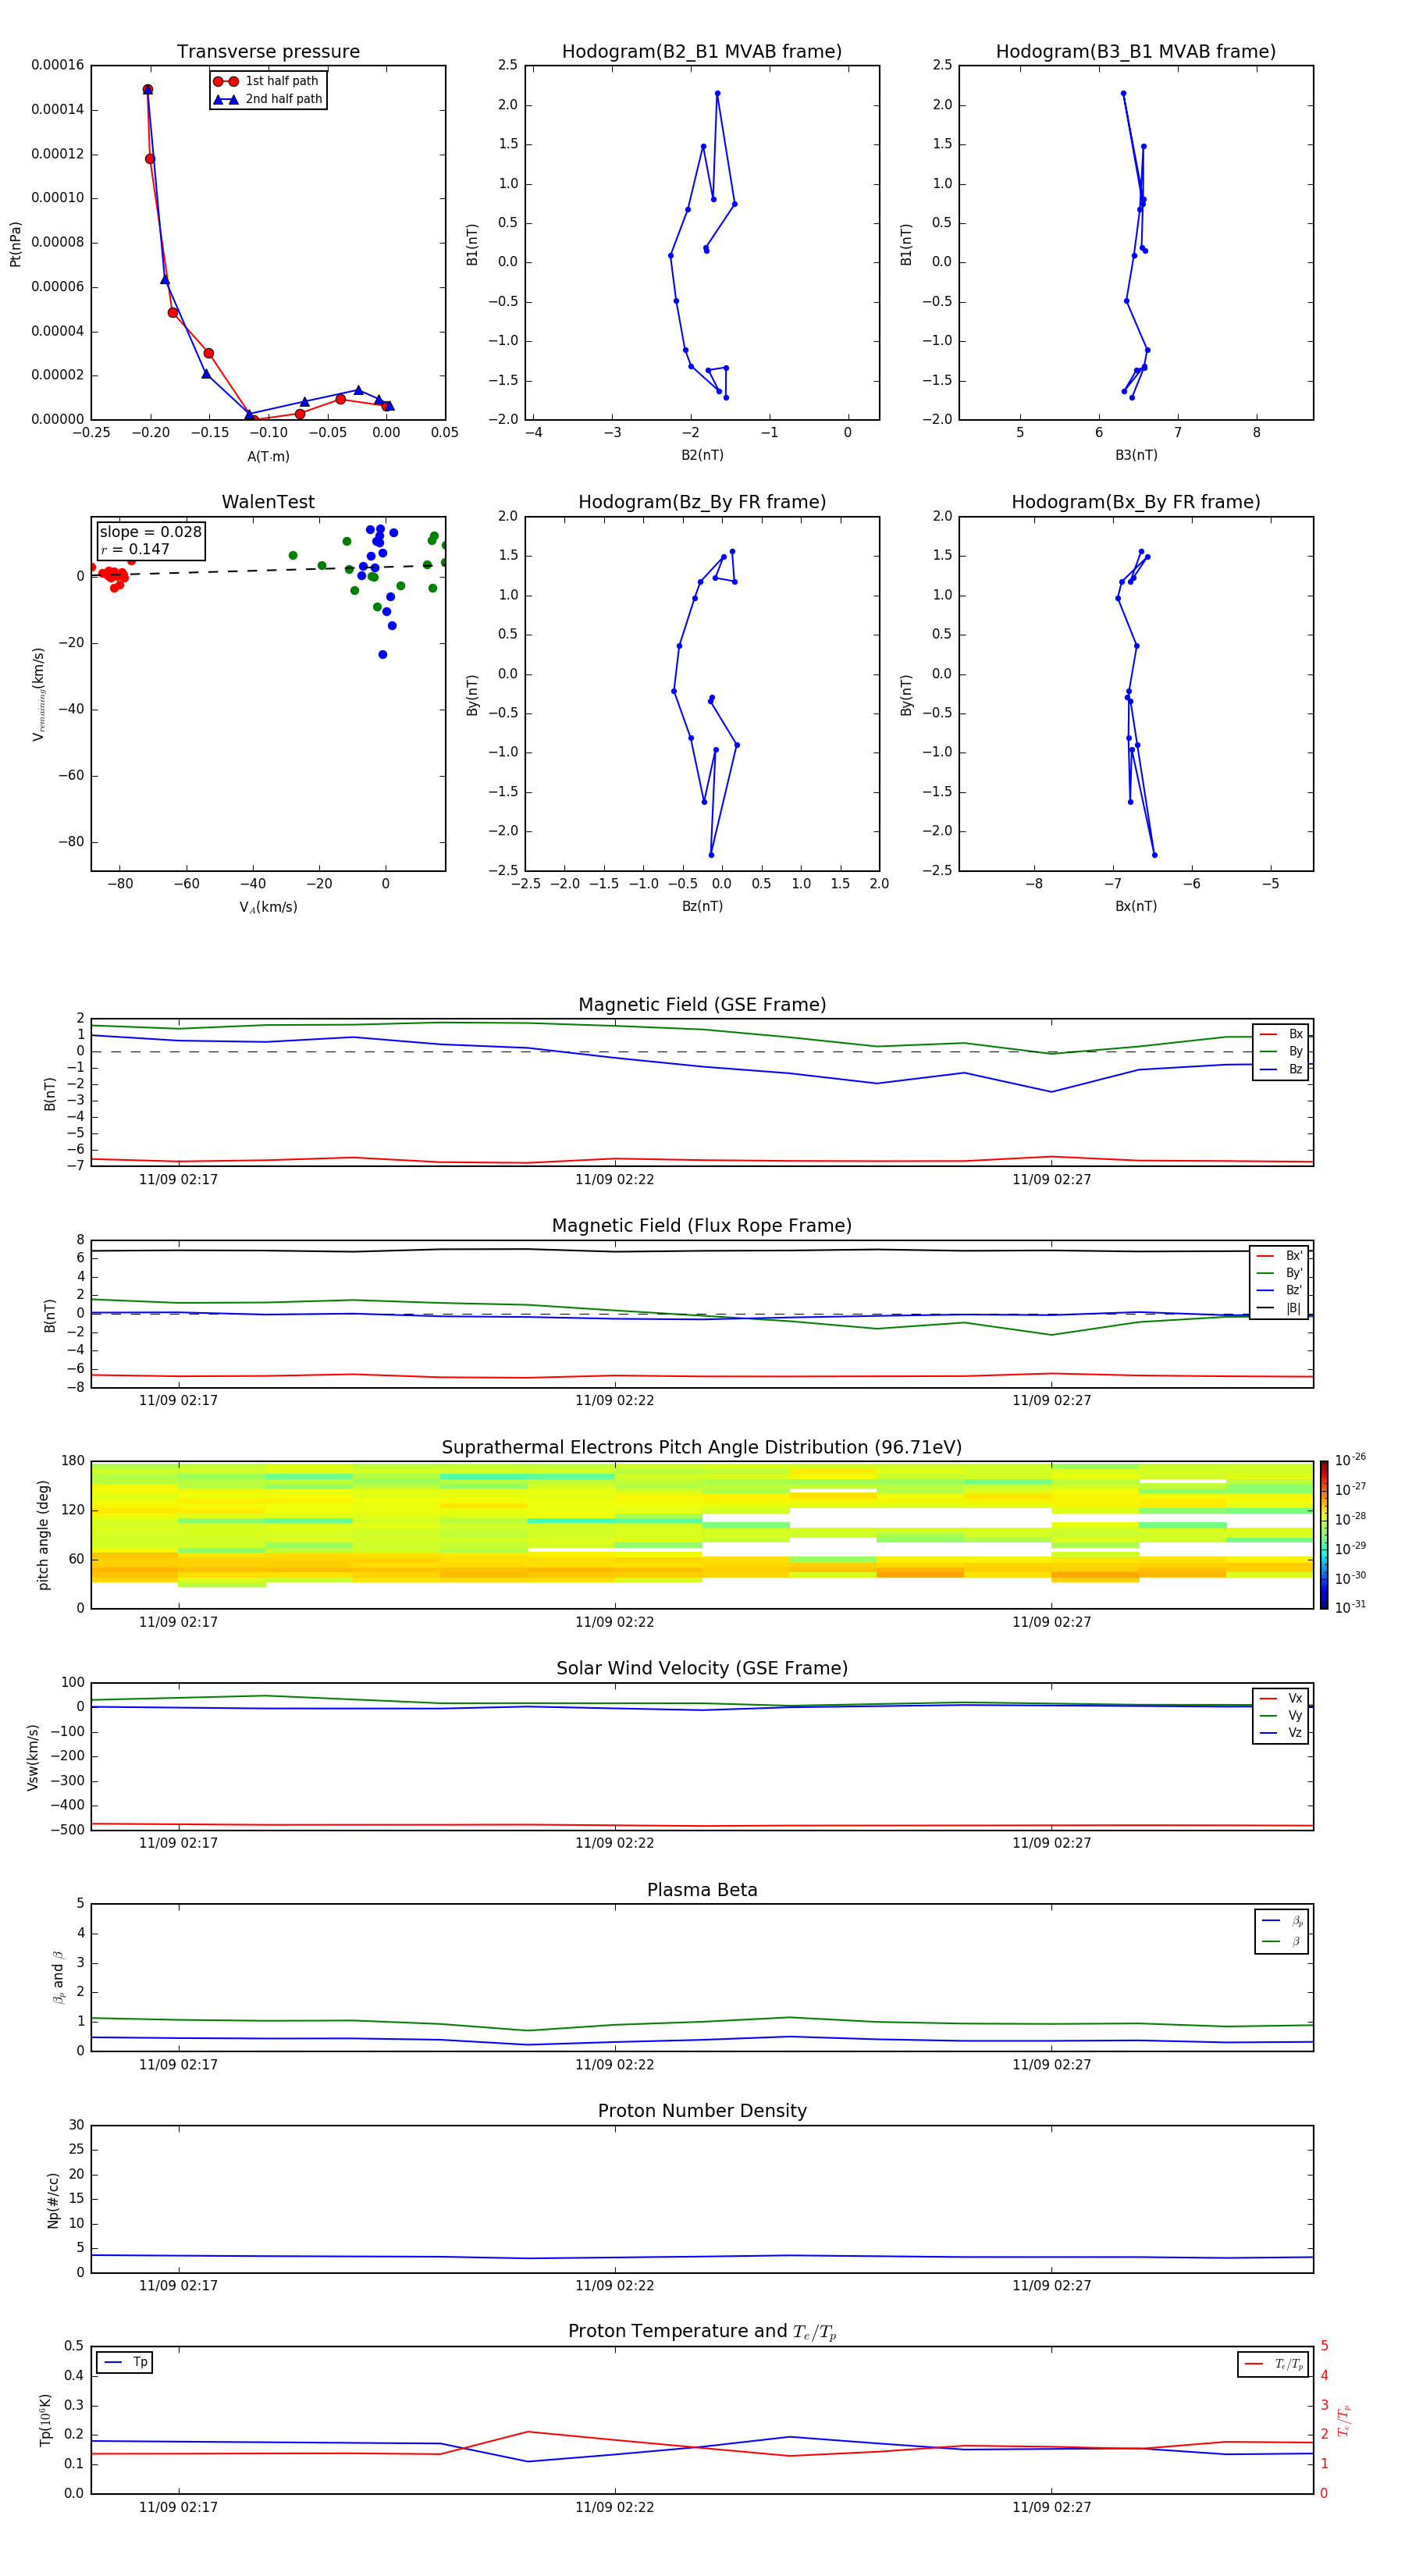This screenshot has height=2576, width=1405.
Task: Click the "Hodogram(Bz_By FR frame)" title
Action: (x=702, y=502)
